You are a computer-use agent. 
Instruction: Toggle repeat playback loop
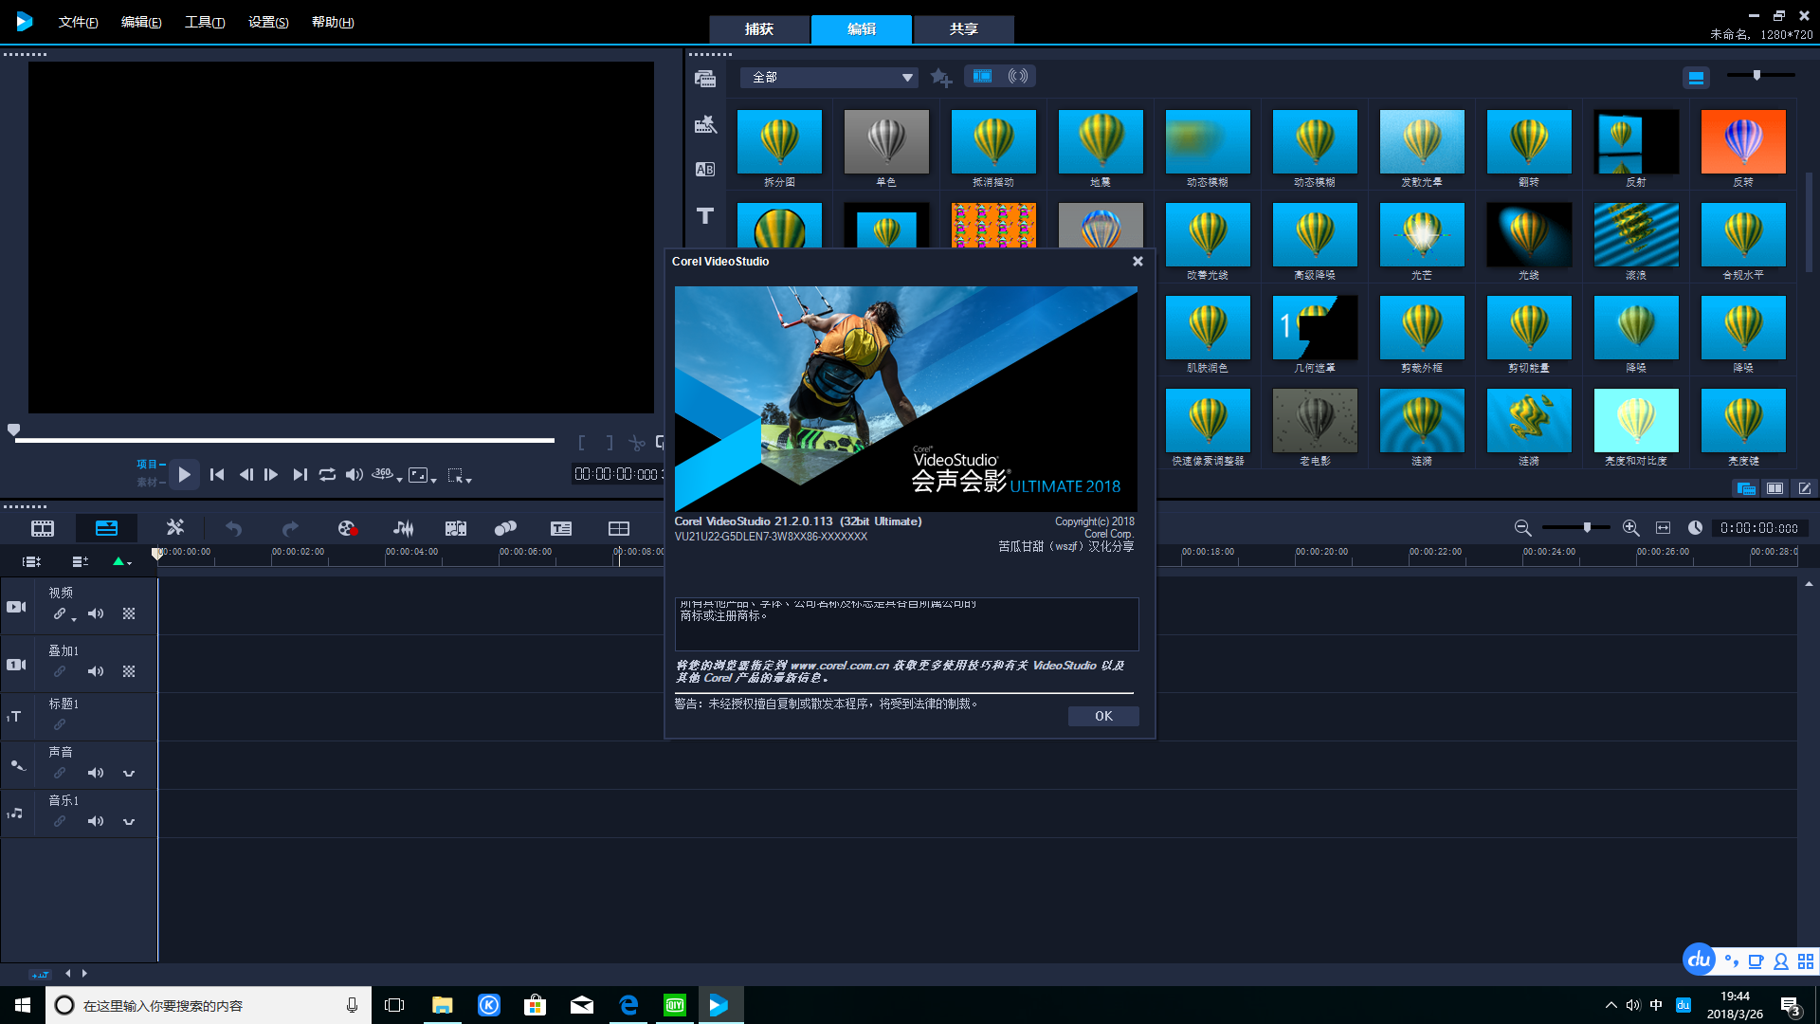point(327,474)
